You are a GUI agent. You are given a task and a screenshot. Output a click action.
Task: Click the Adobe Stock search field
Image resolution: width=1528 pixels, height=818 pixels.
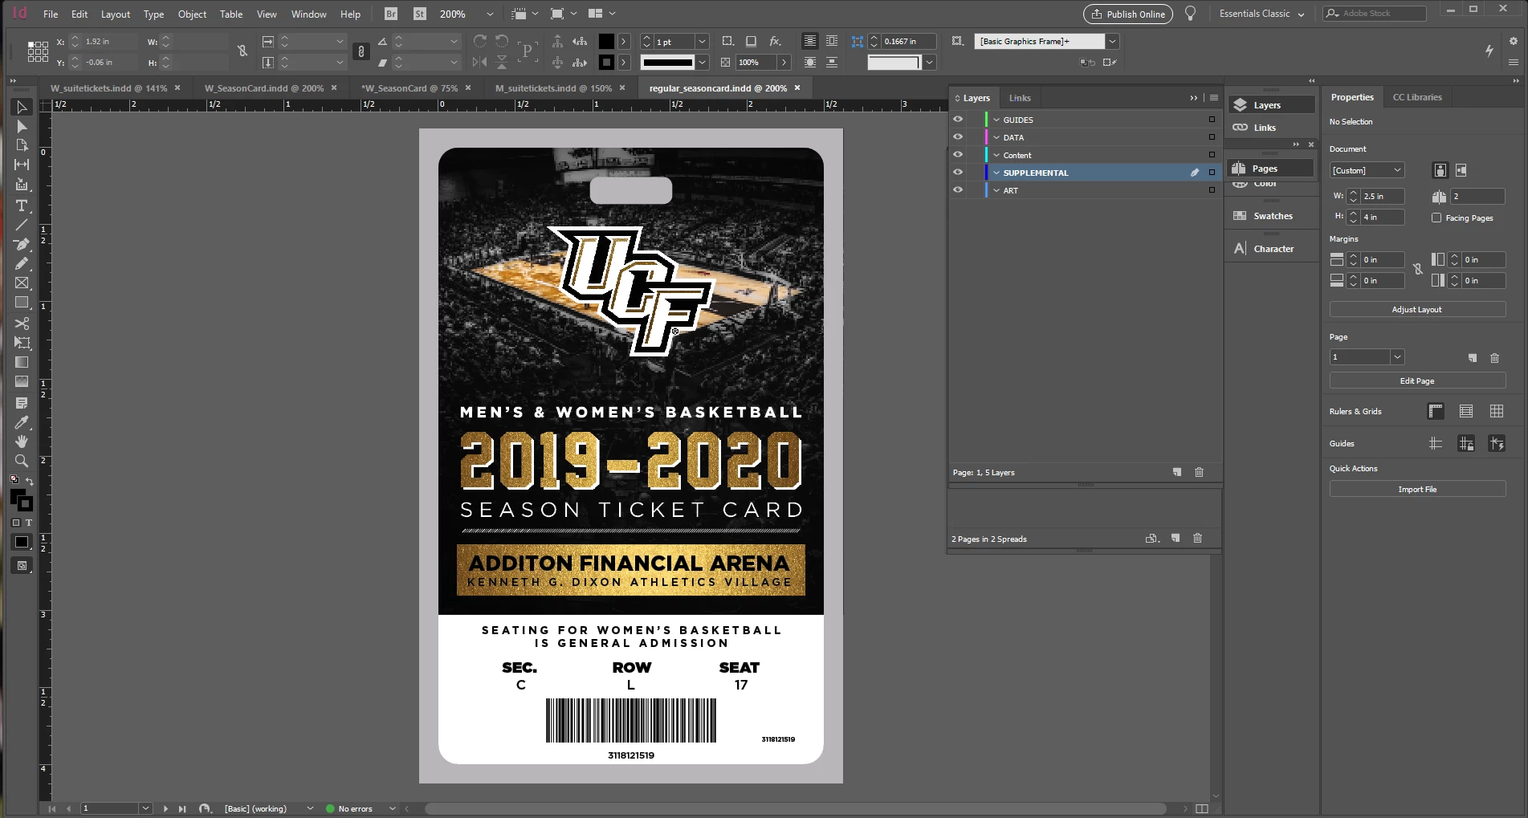[x=1375, y=14]
